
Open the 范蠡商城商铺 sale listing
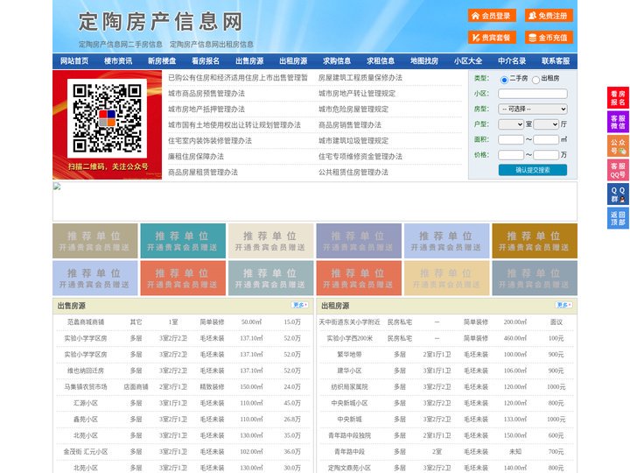click(86, 322)
